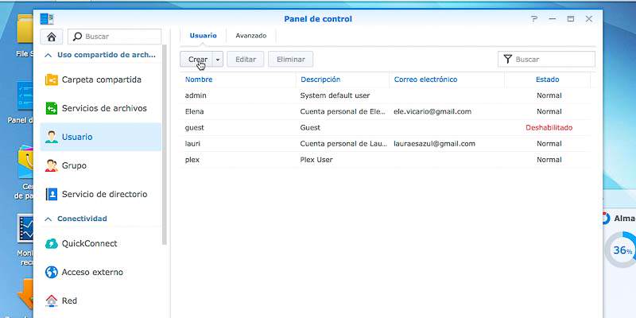Click the Home icon in Control Panel
Viewport: 636px width, 318px height.
click(52, 37)
